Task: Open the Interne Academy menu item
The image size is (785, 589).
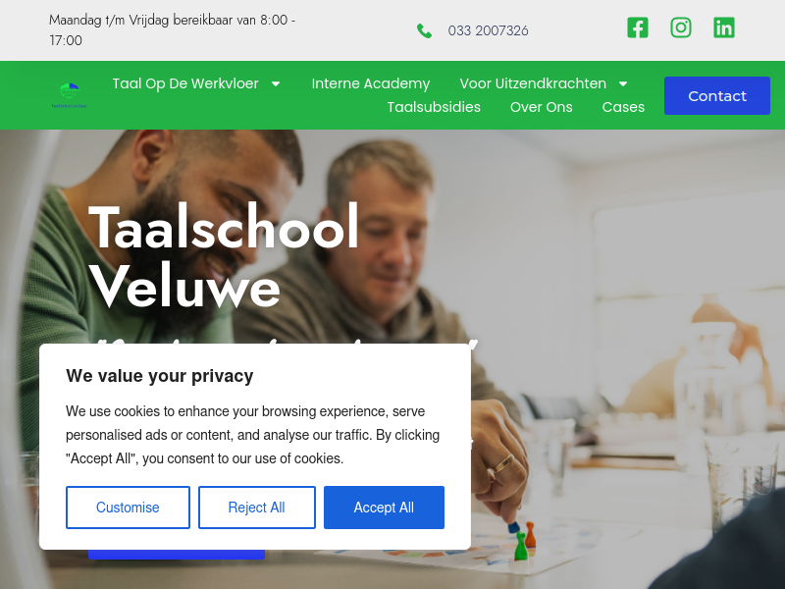Action: click(371, 83)
